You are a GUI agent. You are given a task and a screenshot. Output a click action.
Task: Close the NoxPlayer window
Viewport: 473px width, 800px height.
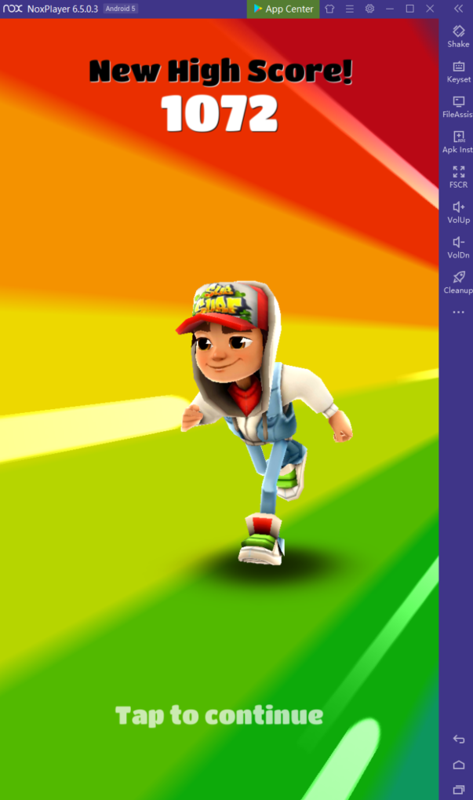coord(430,9)
